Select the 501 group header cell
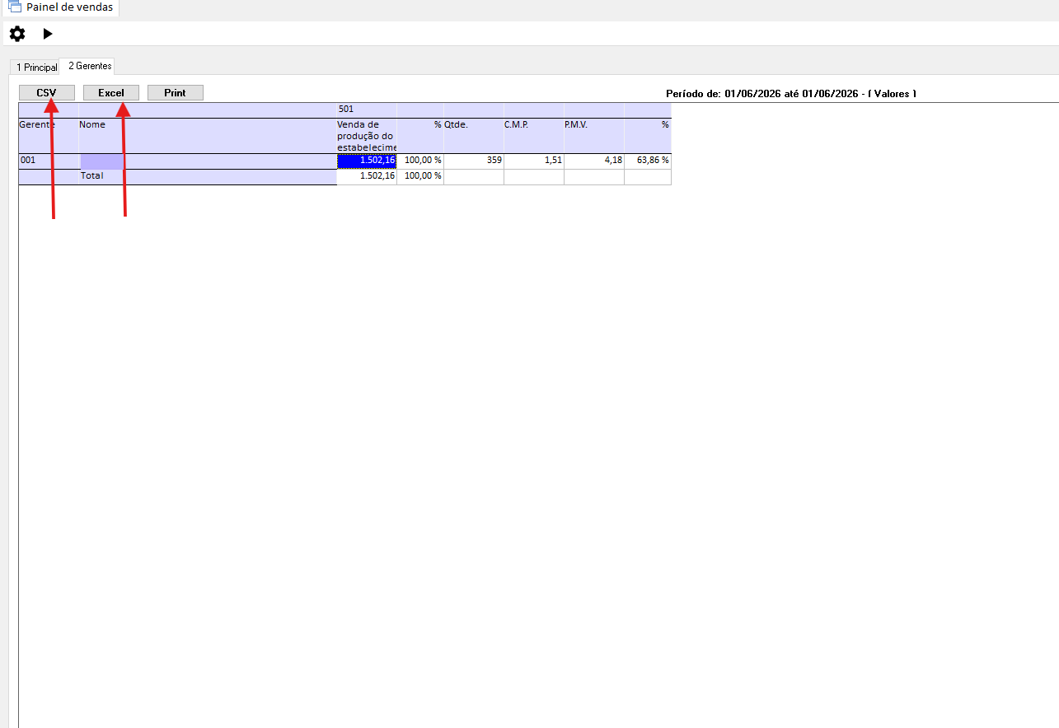Image resolution: width=1059 pixels, height=728 pixels. [367, 110]
